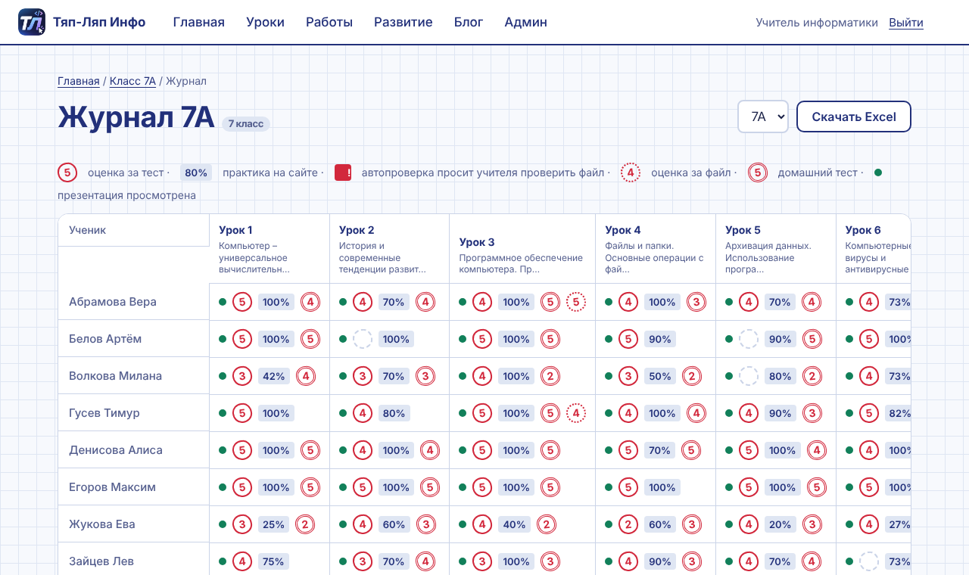
Task: Click the Скачать Excel button
Action: pos(854,117)
